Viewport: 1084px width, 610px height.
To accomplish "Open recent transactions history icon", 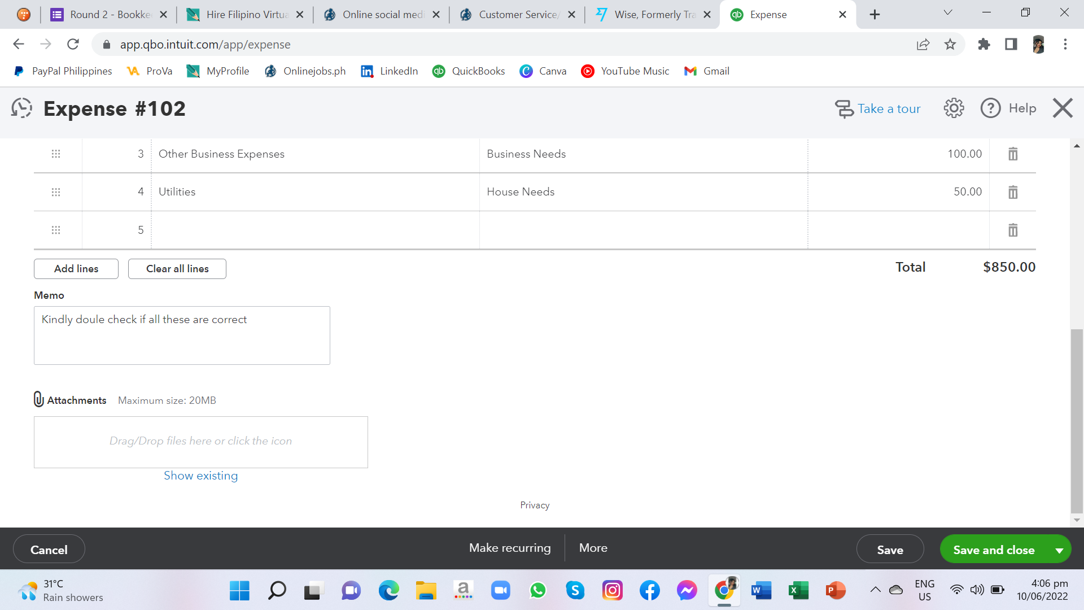I will [x=21, y=108].
